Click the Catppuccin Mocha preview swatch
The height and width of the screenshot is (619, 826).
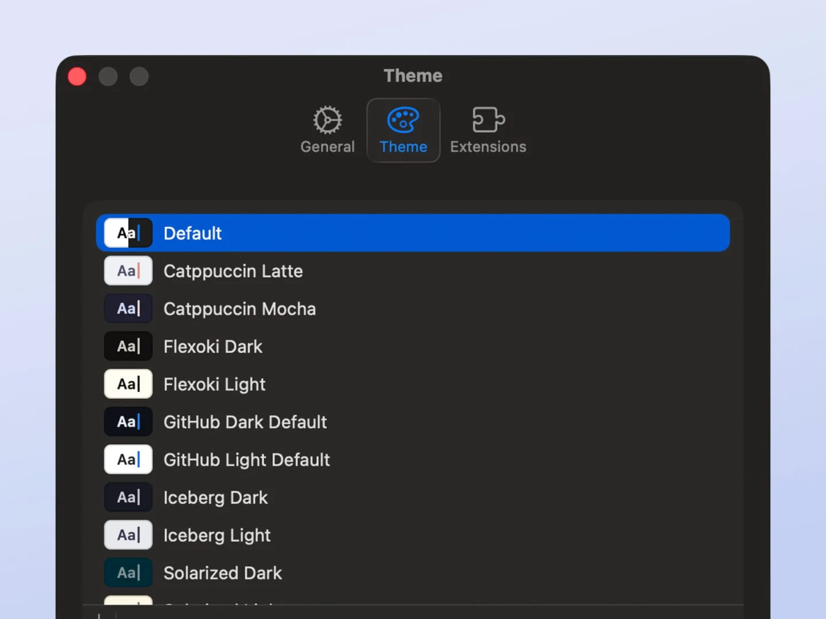[x=128, y=308]
